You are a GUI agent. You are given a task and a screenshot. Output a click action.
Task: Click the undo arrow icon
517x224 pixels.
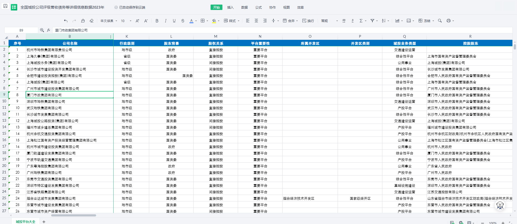click(x=66, y=21)
